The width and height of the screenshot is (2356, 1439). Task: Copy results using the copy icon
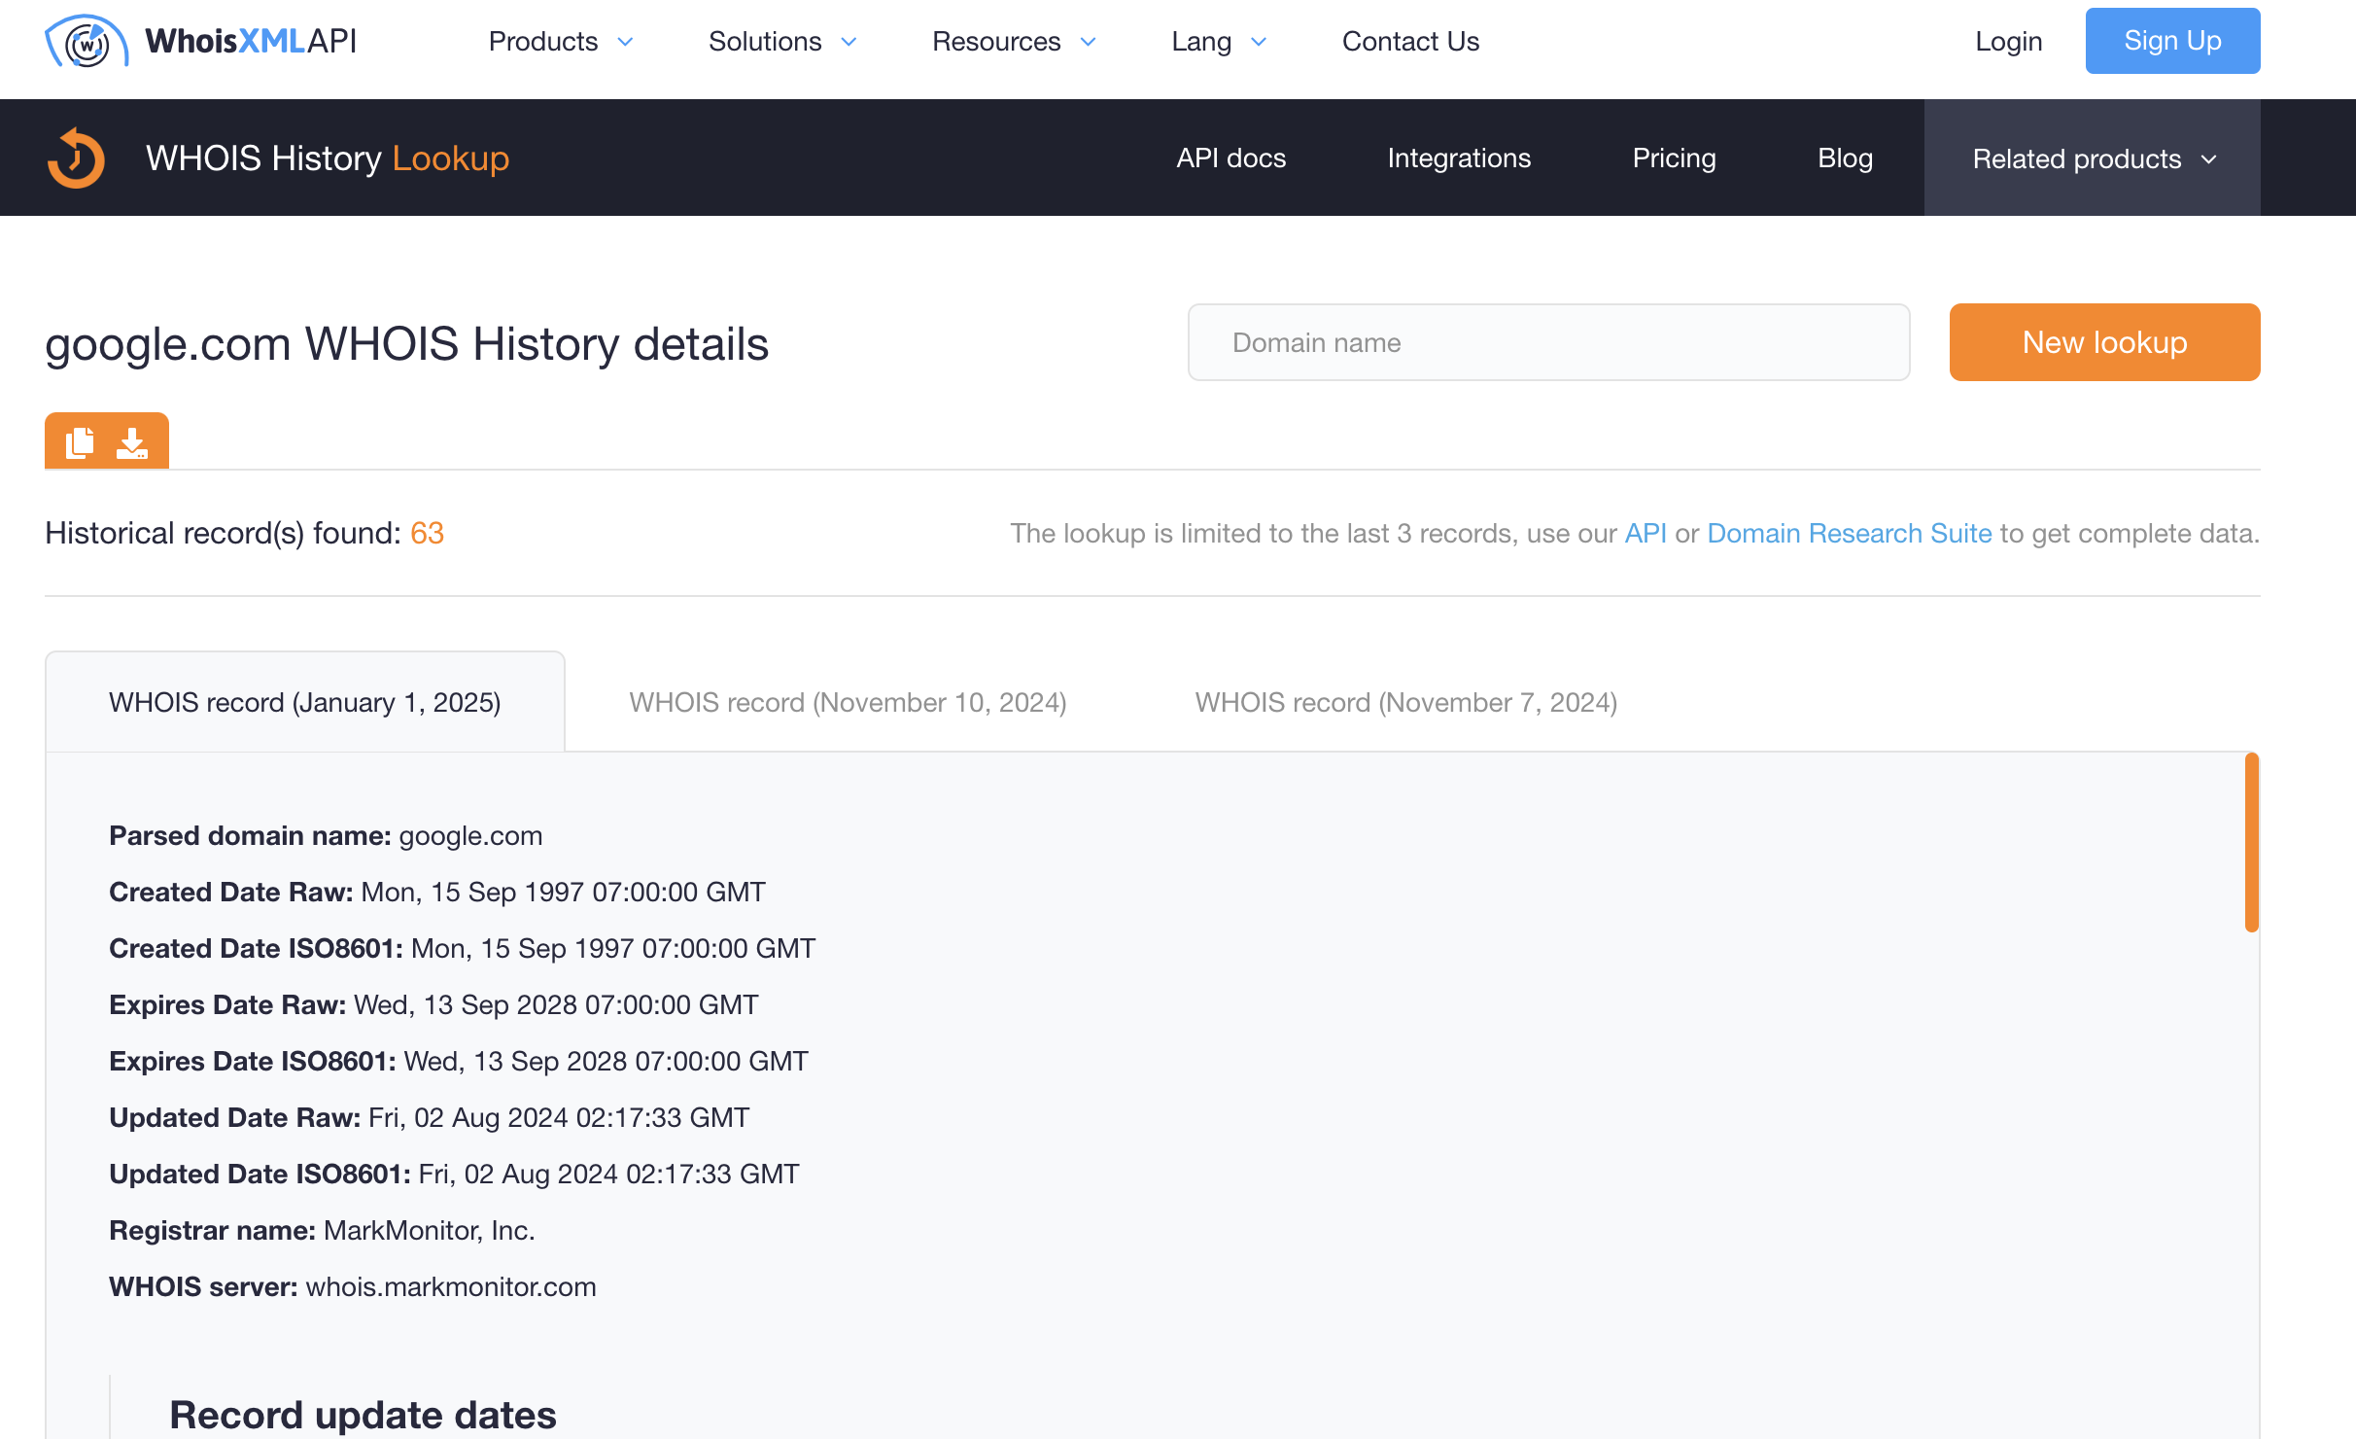pos(80,442)
